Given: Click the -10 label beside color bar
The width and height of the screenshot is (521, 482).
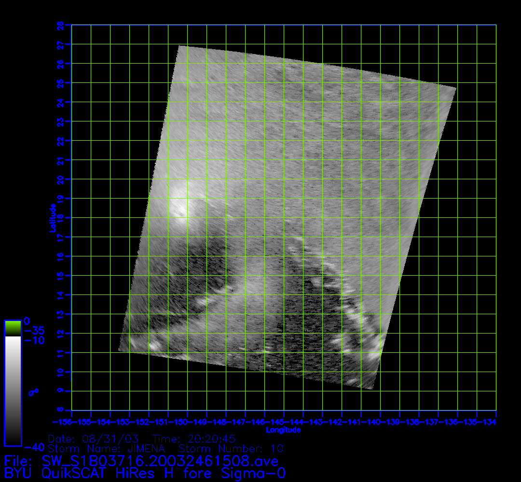Looking at the screenshot, I should [x=34, y=340].
